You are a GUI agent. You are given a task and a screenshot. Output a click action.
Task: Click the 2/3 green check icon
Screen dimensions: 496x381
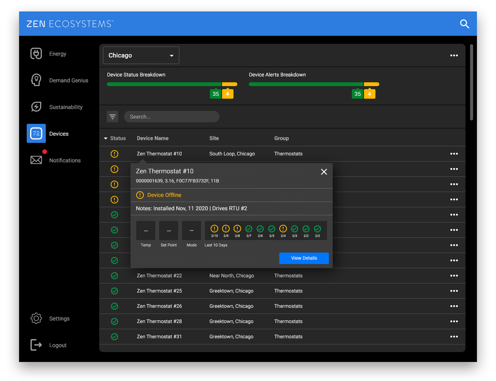coord(295,229)
